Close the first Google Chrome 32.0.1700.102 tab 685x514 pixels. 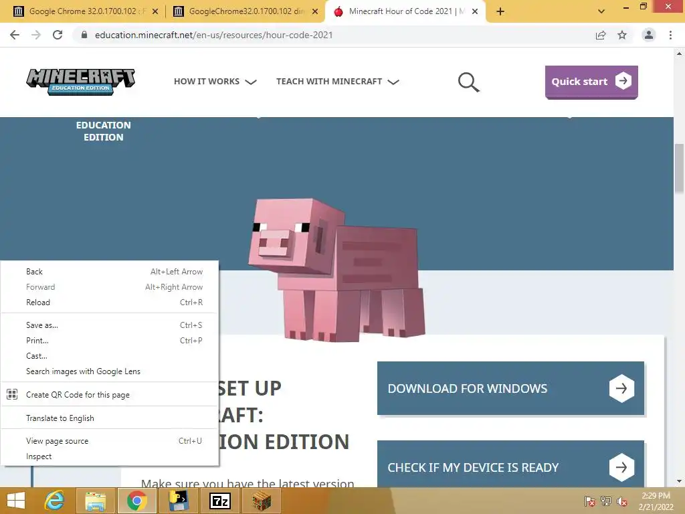click(x=155, y=11)
